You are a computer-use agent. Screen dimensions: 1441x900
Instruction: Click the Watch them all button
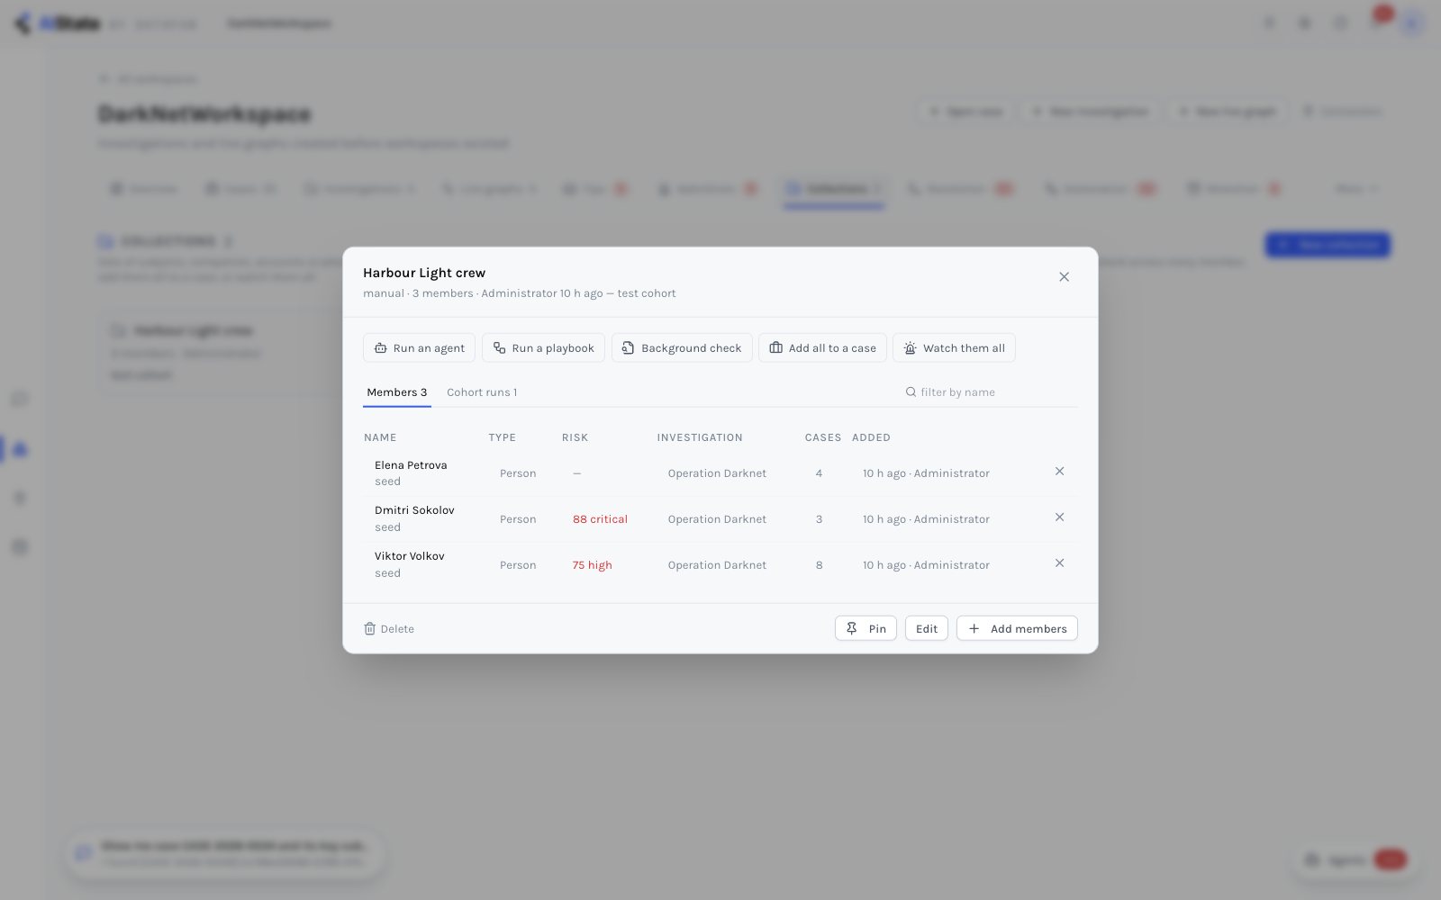954,348
